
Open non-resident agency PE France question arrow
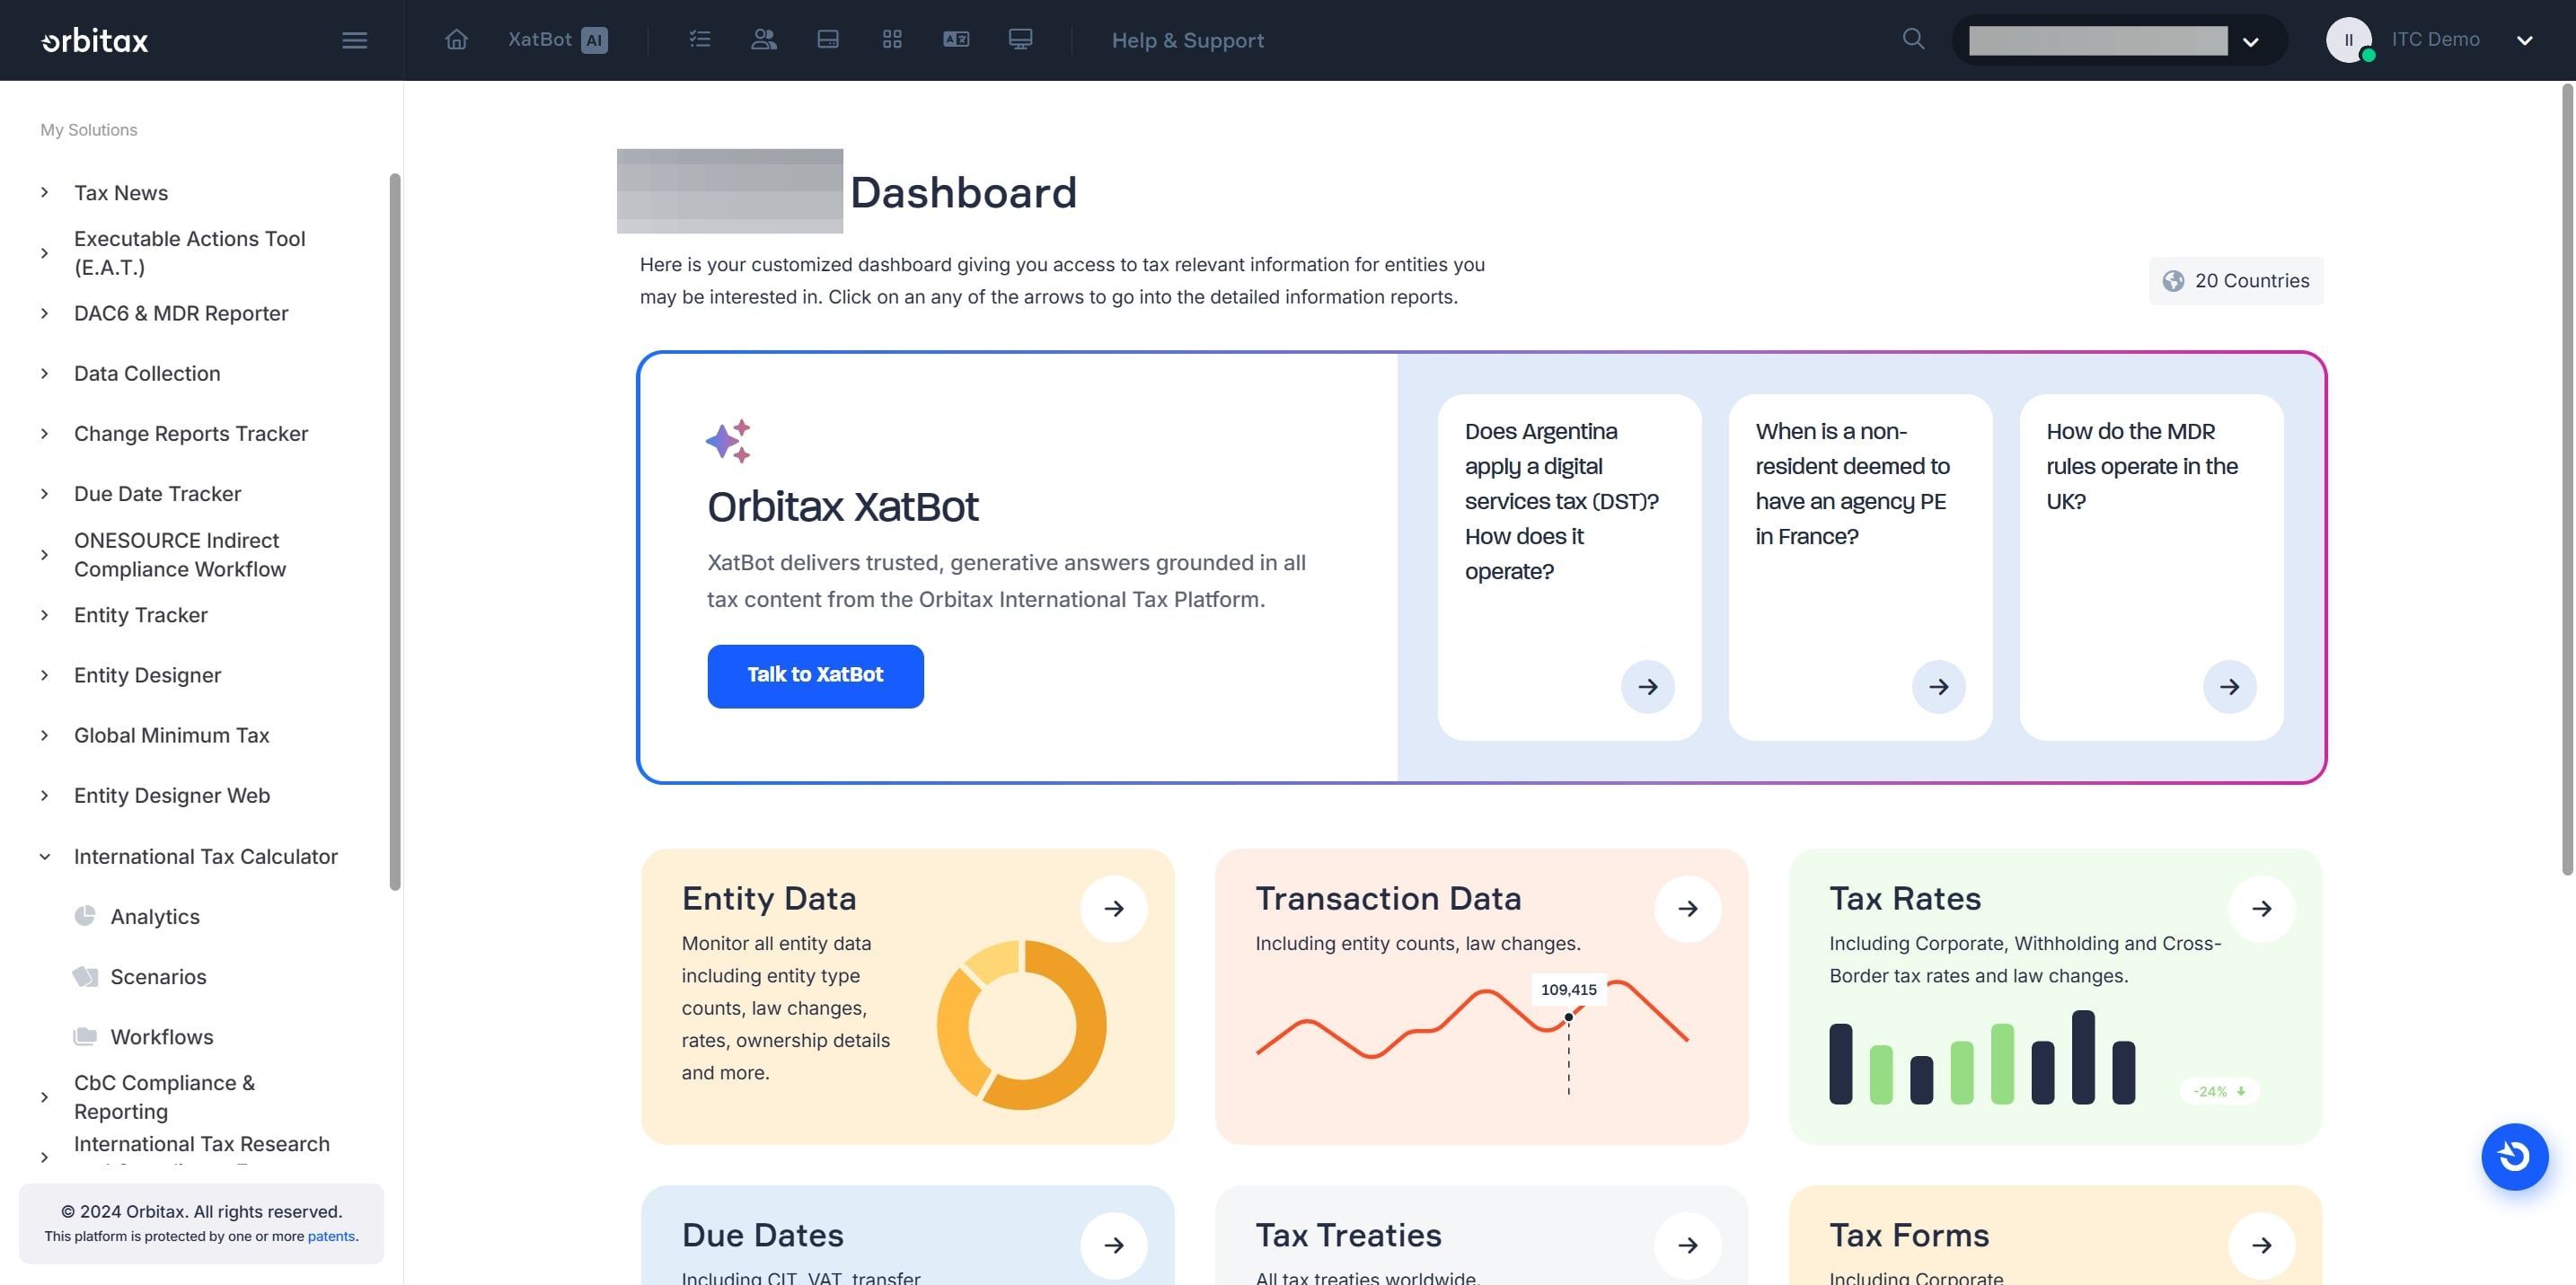tap(1938, 686)
